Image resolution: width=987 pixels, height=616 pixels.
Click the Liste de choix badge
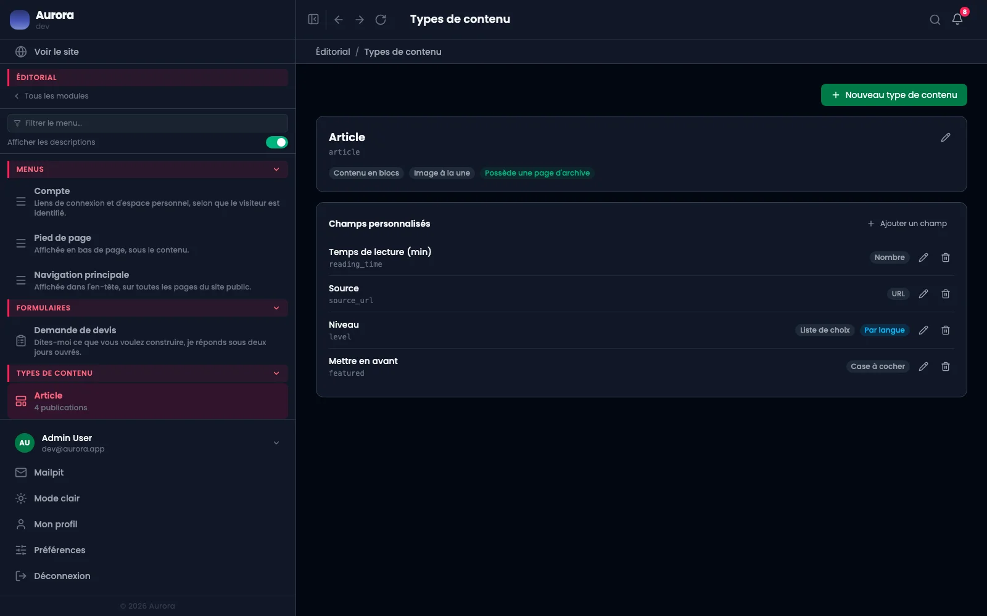[825, 330]
